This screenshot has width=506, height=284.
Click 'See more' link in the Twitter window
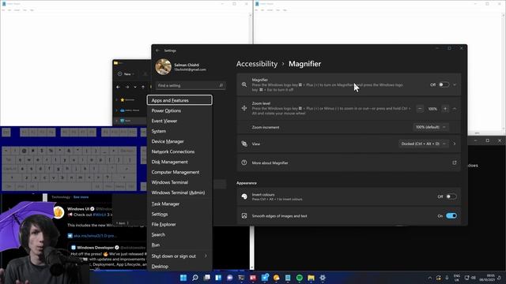pyautogui.click(x=81, y=197)
